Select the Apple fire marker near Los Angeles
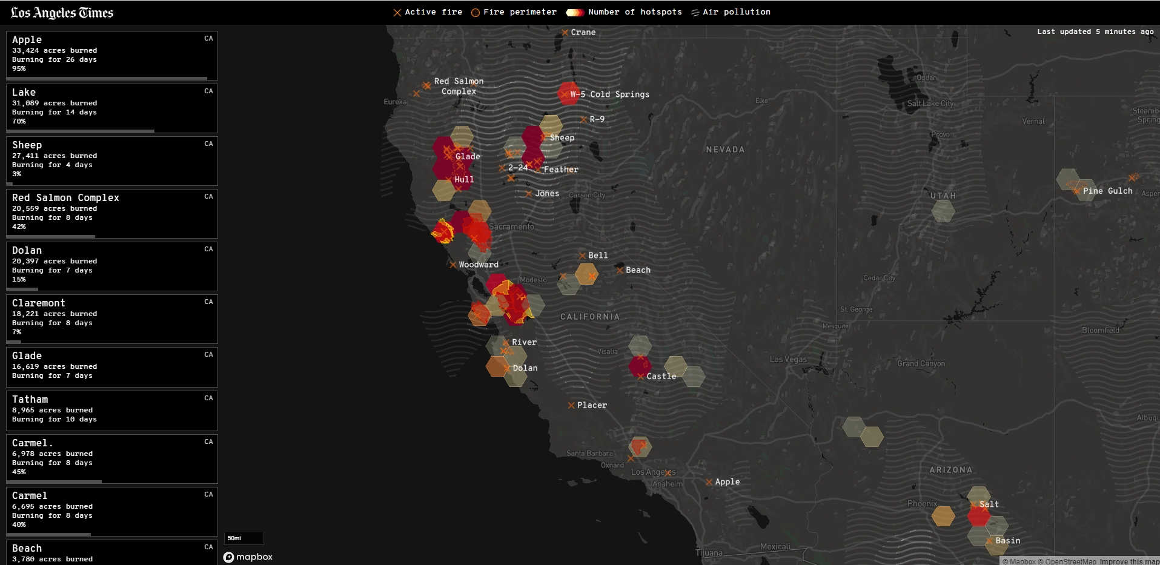Viewport: 1160px width, 565px height. [709, 482]
